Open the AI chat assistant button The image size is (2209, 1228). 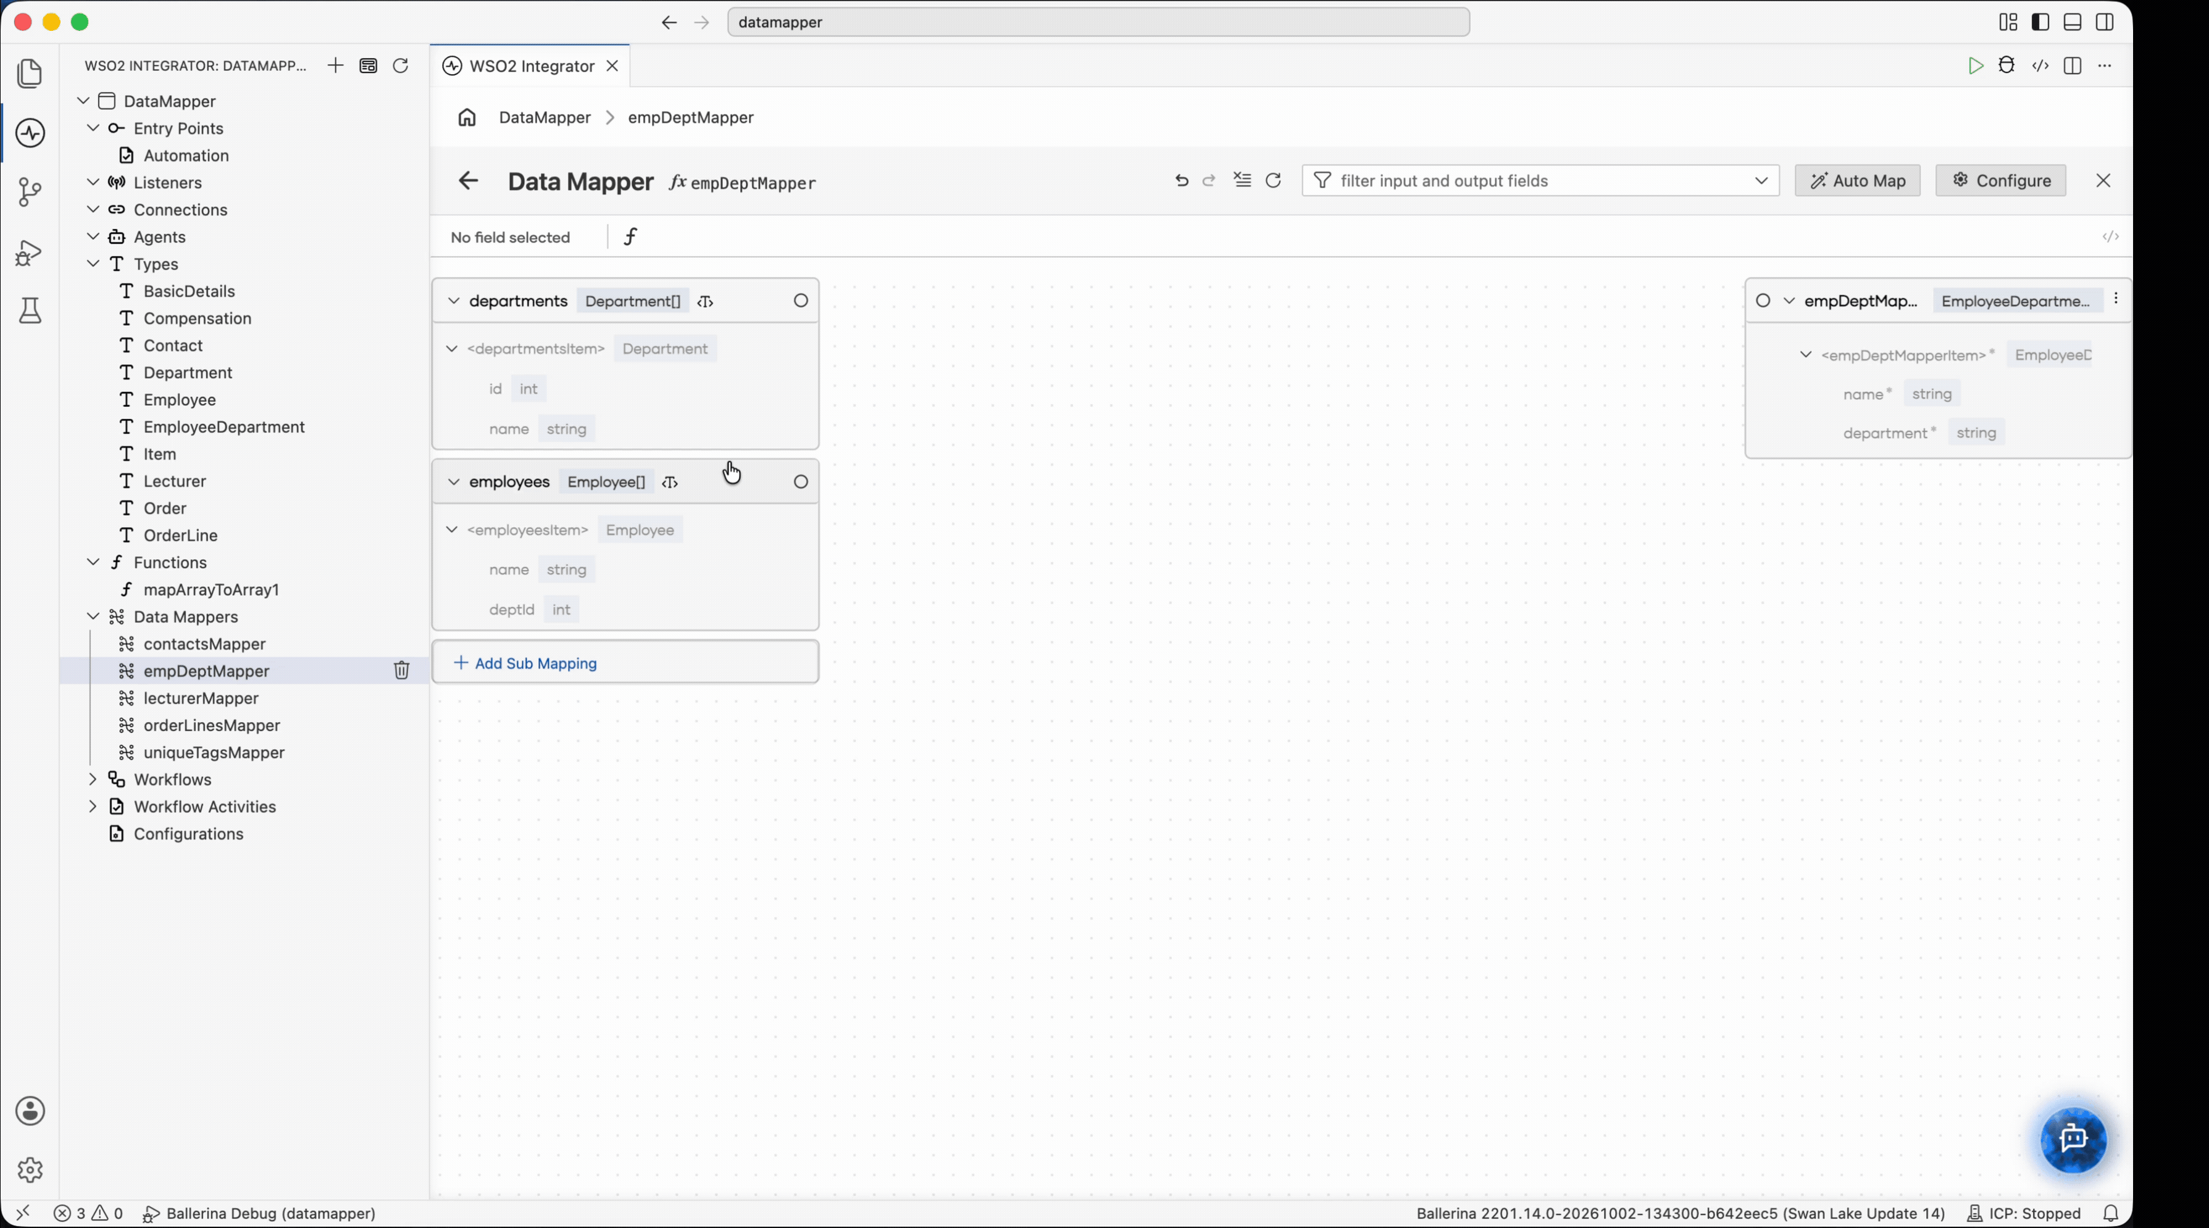pyautogui.click(x=2074, y=1139)
